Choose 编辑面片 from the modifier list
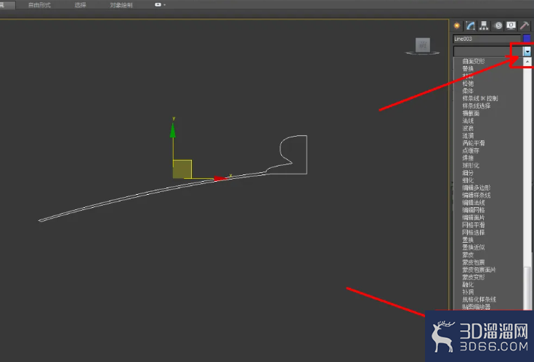The image size is (534, 362). click(x=474, y=217)
